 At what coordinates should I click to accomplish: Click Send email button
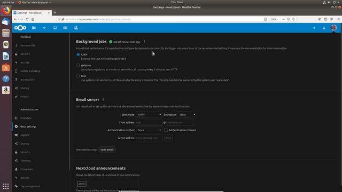click(x=107, y=149)
